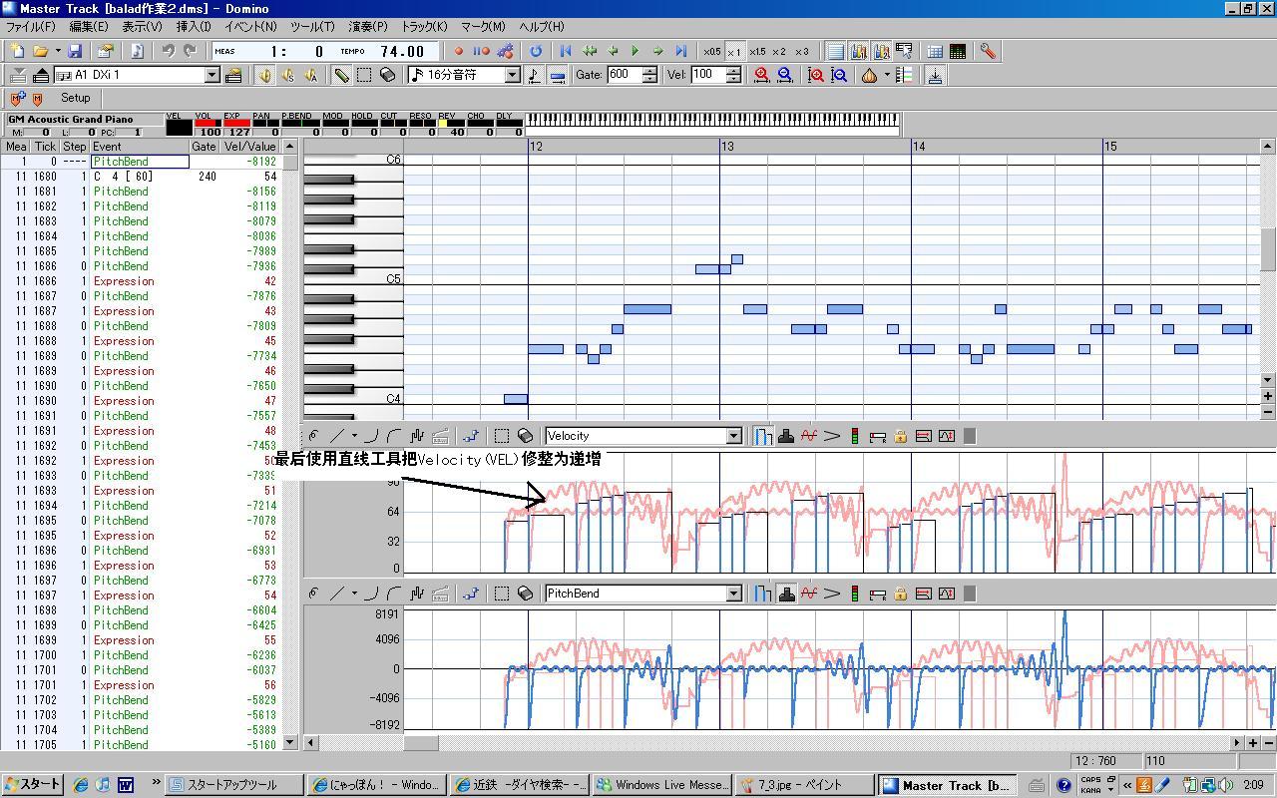Switch to the 7_3.jpg Paint taskbar item
1277x798 pixels.
point(805,785)
